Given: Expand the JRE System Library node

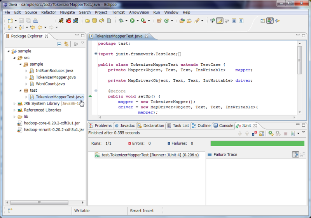Looking at the screenshot, I should 15,104.
